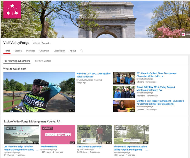Play the Valley Forge 0:31 video thumbnail

tap(21, 135)
